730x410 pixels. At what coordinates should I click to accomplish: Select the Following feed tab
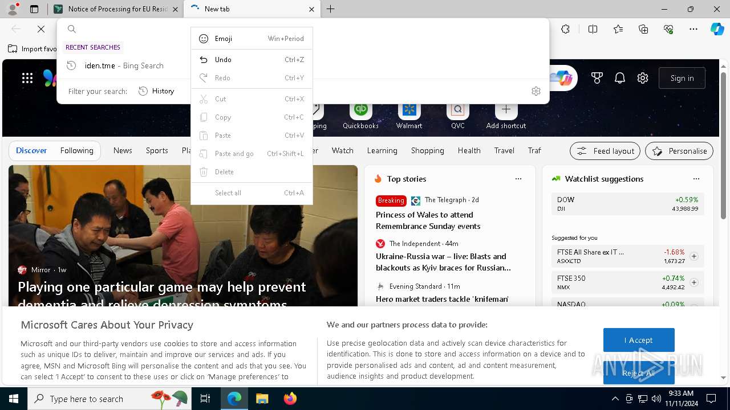(77, 150)
